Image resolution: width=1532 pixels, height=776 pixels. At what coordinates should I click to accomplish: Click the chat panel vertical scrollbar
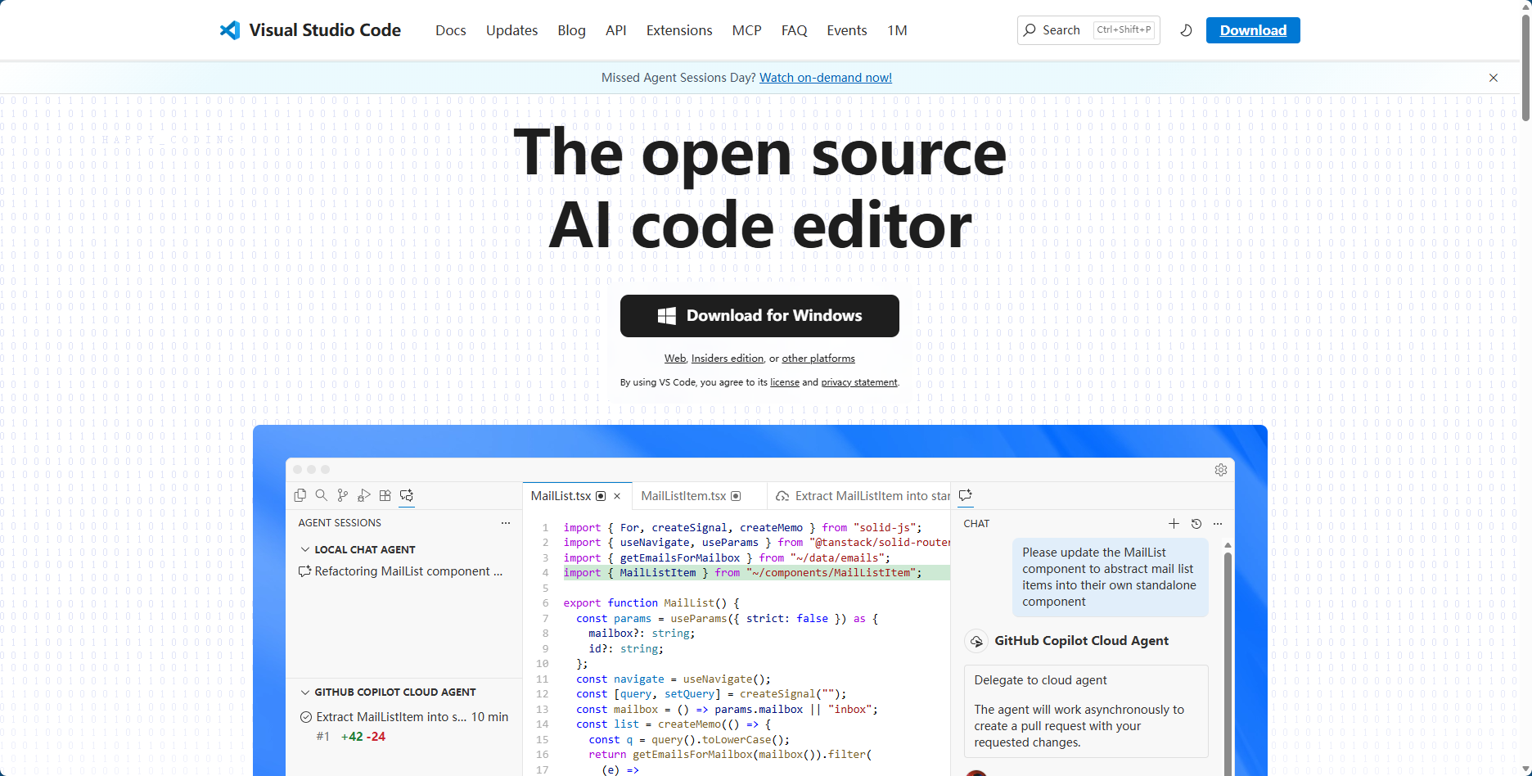1228,655
